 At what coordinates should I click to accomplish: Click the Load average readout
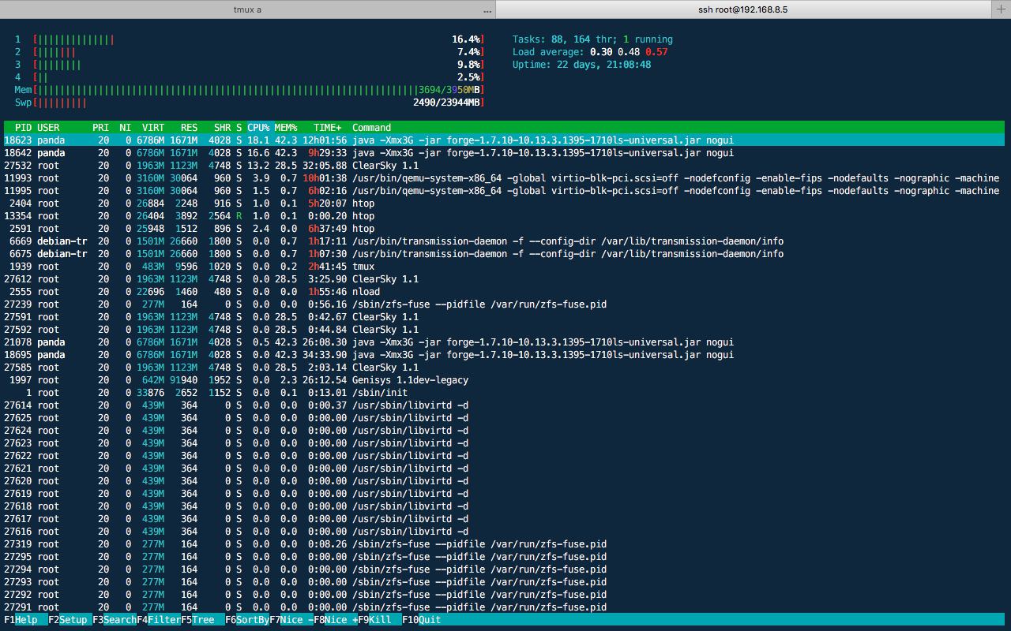pyautogui.click(x=590, y=52)
